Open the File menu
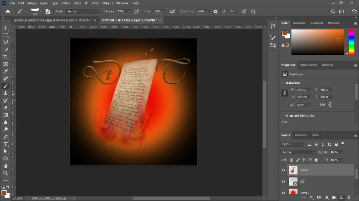359x201 pixels. (12, 3)
